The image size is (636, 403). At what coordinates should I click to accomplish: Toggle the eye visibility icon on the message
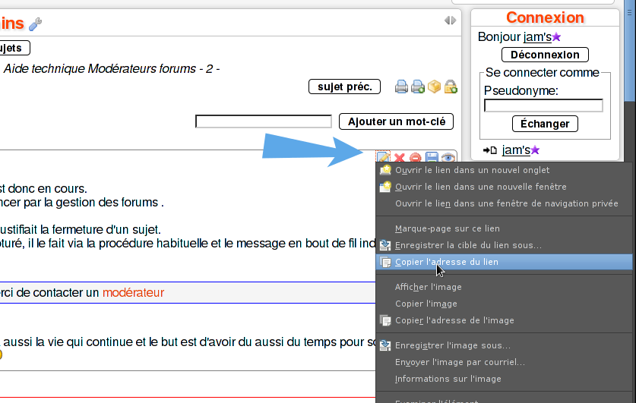pyautogui.click(x=448, y=158)
